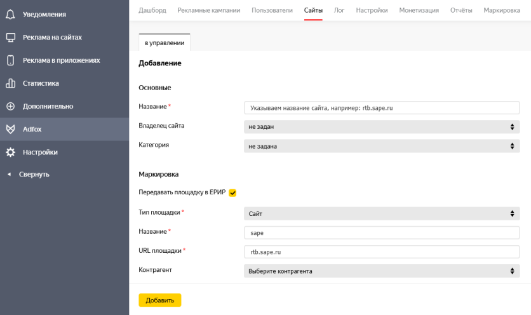
Task: Open Дополнительно in the sidebar
Action: click(64, 106)
